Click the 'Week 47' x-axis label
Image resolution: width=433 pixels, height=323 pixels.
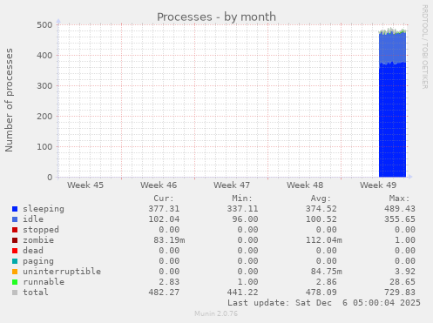pos(232,185)
